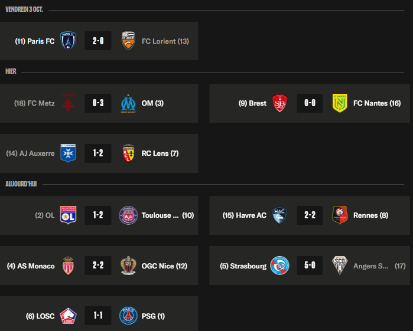Screen dimensions: 413x331
Task: Click the RC Lens crest
Action: (x=128, y=153)
